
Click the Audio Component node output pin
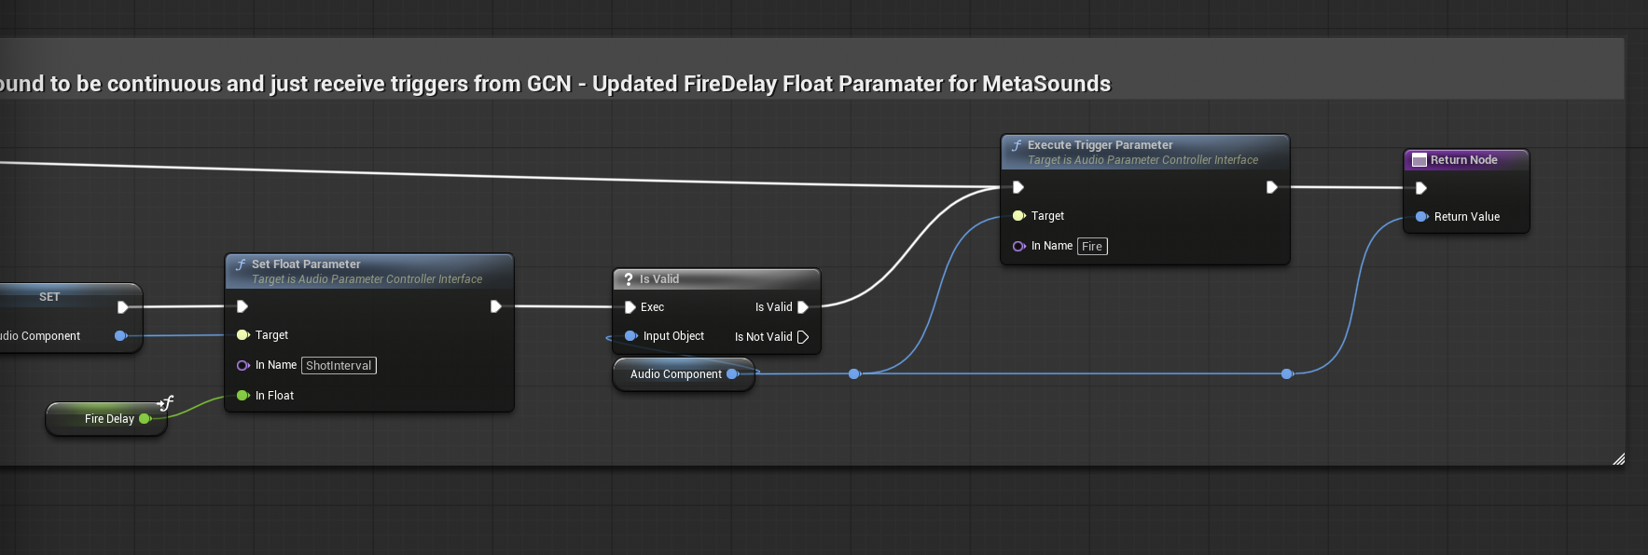pyautogui.click(x=732, y=374)
